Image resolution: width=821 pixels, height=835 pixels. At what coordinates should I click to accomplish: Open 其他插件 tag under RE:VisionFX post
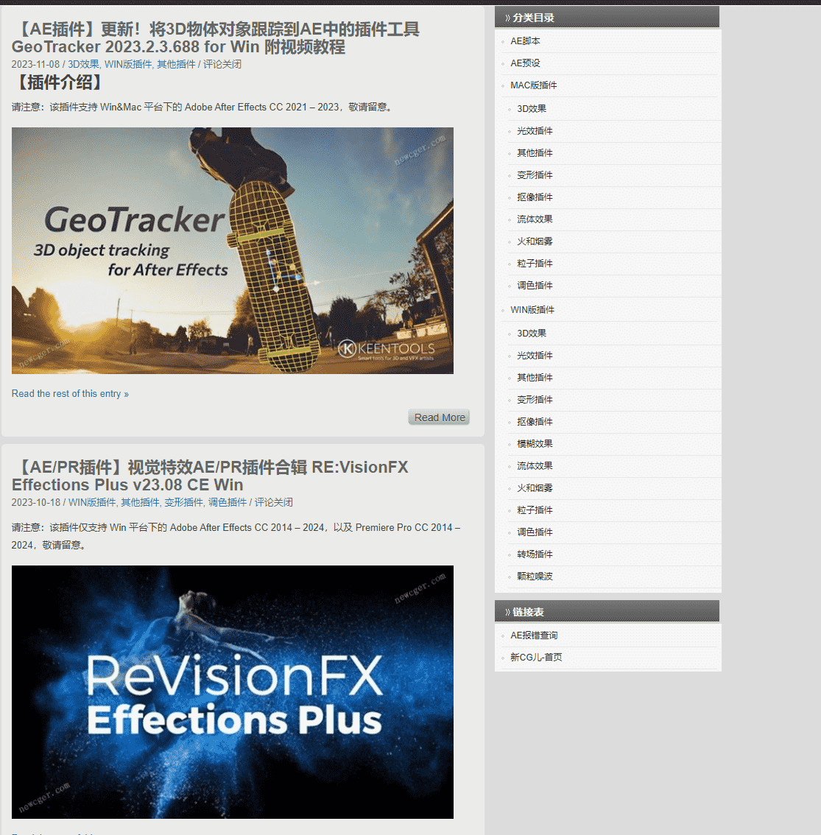[140, 503]
